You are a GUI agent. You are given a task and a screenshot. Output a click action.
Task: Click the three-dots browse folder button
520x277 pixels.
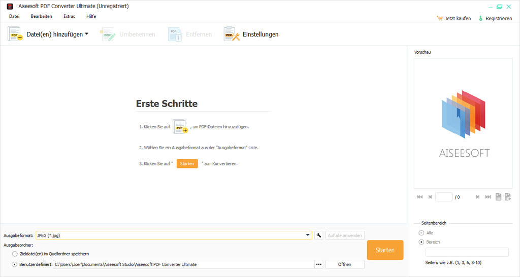click(319, 264)
